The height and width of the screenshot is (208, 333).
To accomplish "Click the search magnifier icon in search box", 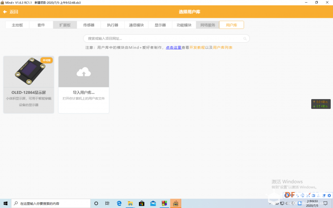I will (x=245, y=38).
